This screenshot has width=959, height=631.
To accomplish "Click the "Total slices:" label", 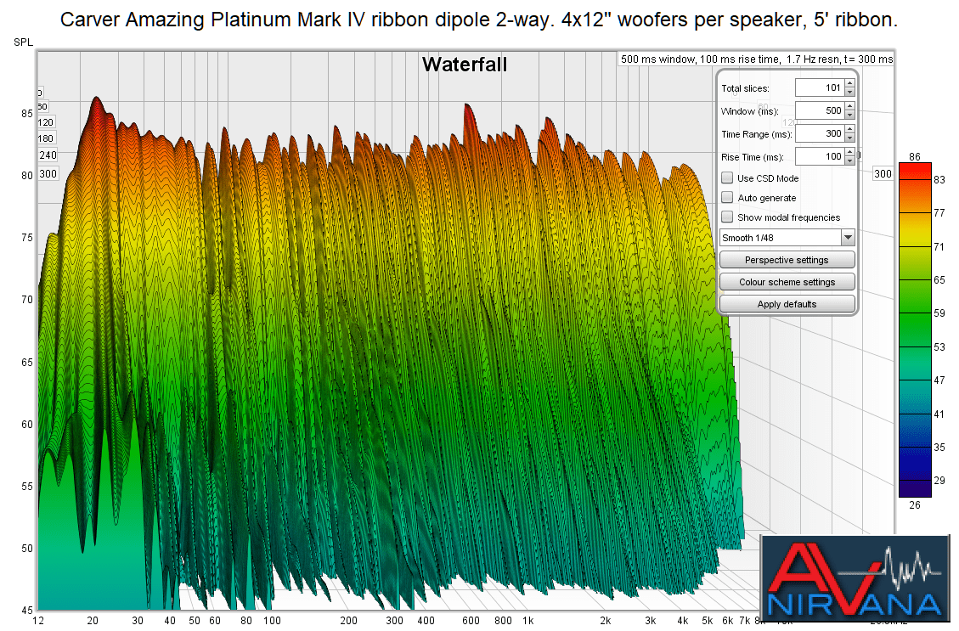I will 745,88.
